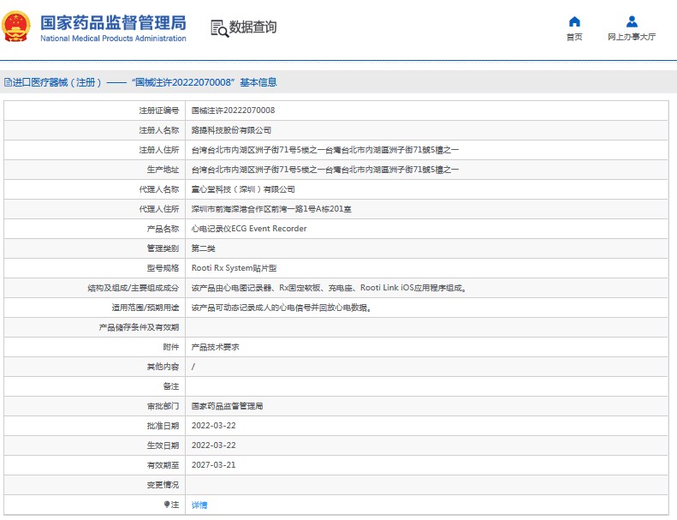Select the 注册人住所 address value

[325, 150]
